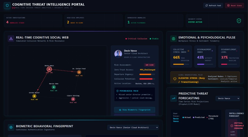Click the risk score badge
Viewport: 248px width, 137px height.
(x=150, y=65)
